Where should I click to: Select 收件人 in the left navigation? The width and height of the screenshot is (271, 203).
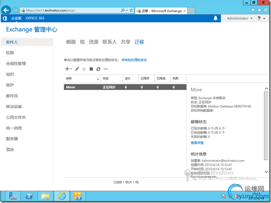[27, 42]
